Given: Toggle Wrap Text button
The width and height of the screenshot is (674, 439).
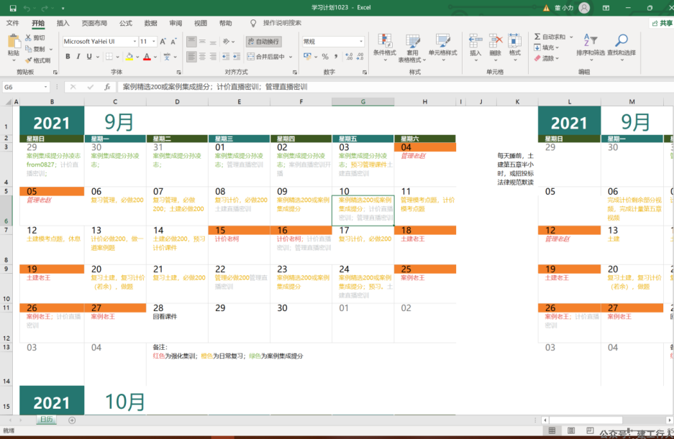Looking at the screenshot, I should 264,42.
